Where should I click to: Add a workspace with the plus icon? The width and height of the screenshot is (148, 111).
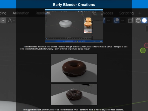pos(140,13)
